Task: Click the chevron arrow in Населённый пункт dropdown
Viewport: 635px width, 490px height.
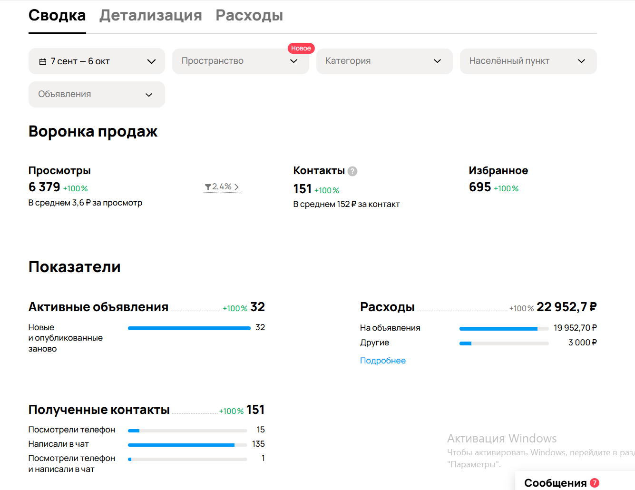Action: (x=581, y=61)
